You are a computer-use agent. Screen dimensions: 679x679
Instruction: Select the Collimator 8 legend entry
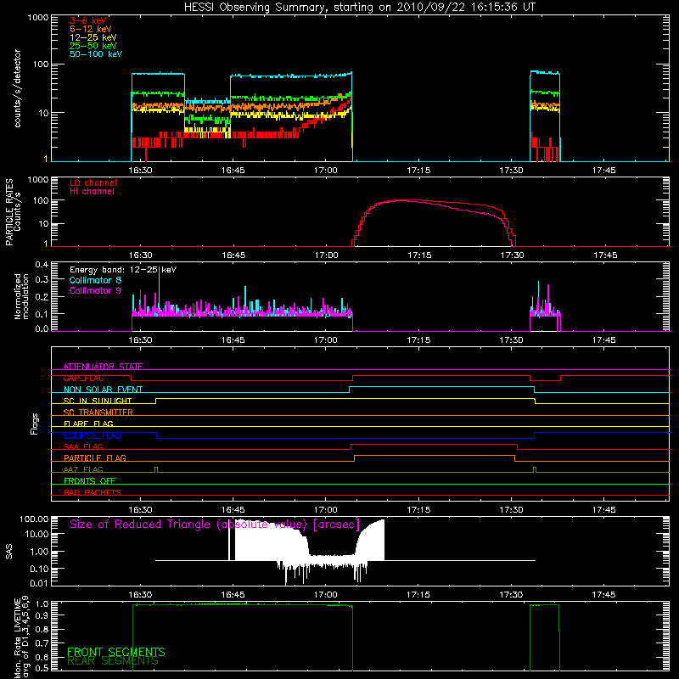pos(95,280)
